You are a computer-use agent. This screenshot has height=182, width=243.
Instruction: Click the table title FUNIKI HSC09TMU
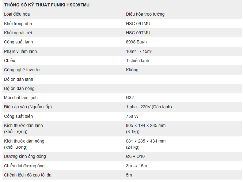point(47,5)
